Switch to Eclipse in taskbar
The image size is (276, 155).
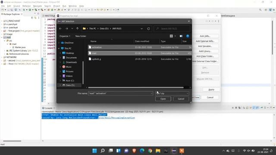(174, 151)
